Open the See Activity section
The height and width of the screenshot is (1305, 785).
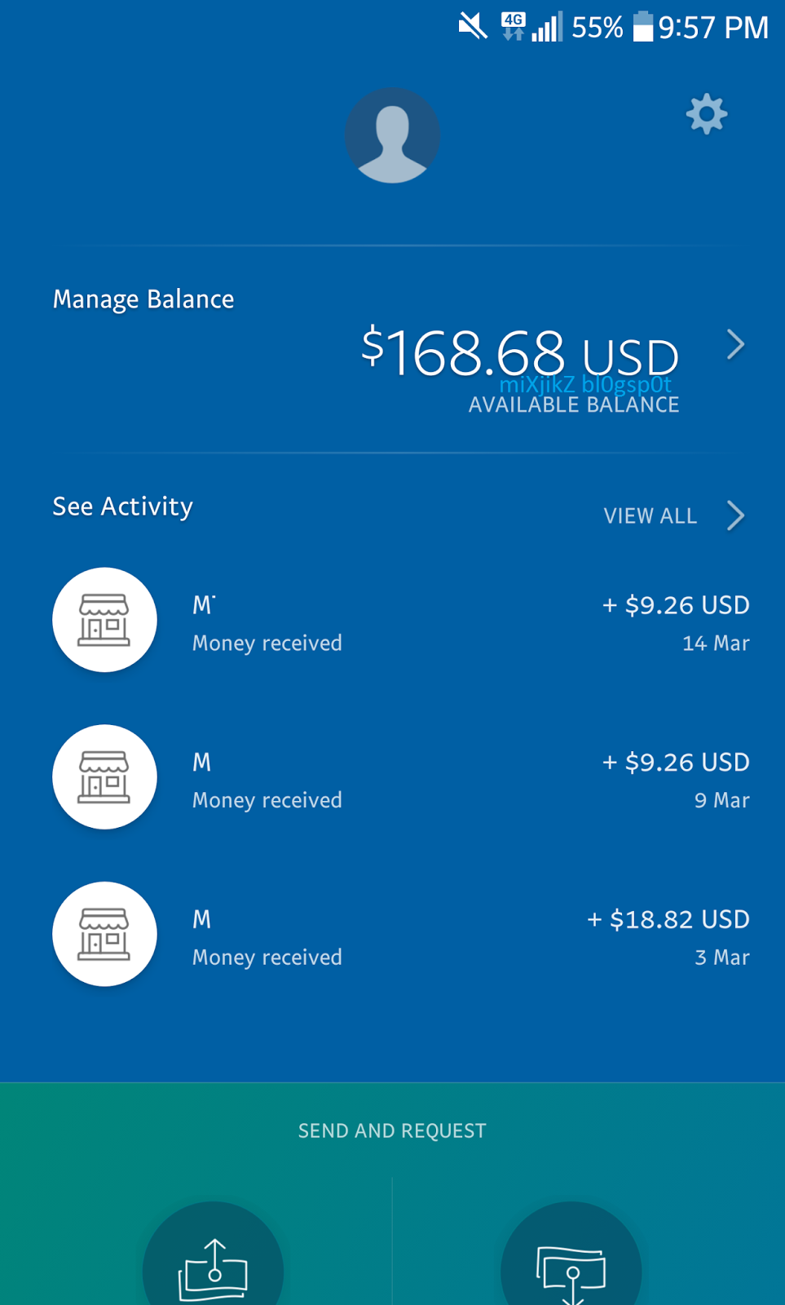point(123,507)
